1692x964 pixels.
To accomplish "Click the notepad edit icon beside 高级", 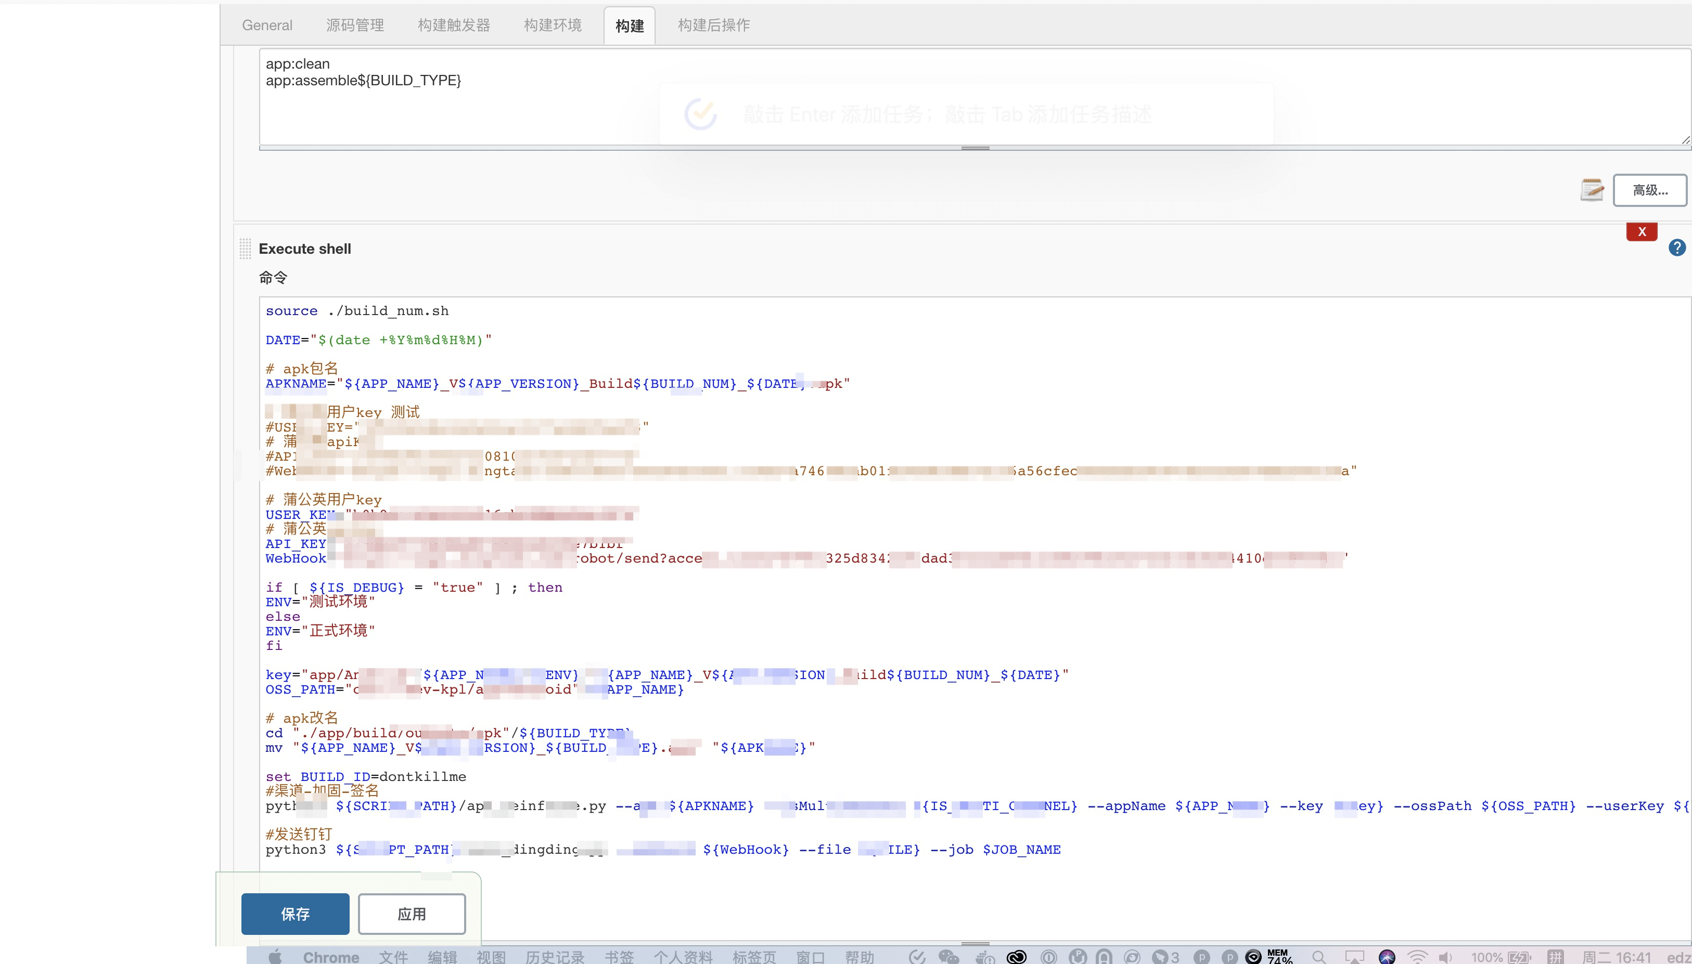I will (x=1592, y=190).
